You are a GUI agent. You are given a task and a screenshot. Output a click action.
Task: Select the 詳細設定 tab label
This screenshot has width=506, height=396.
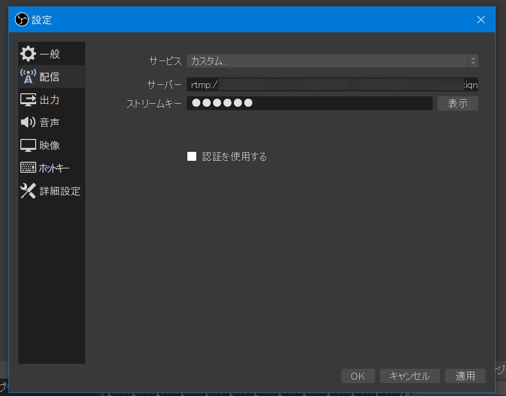tap(59, 191)
